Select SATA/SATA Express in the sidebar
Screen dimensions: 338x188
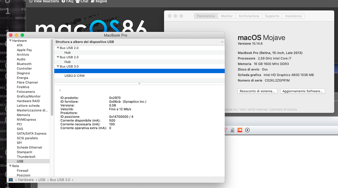coord(32,133)
